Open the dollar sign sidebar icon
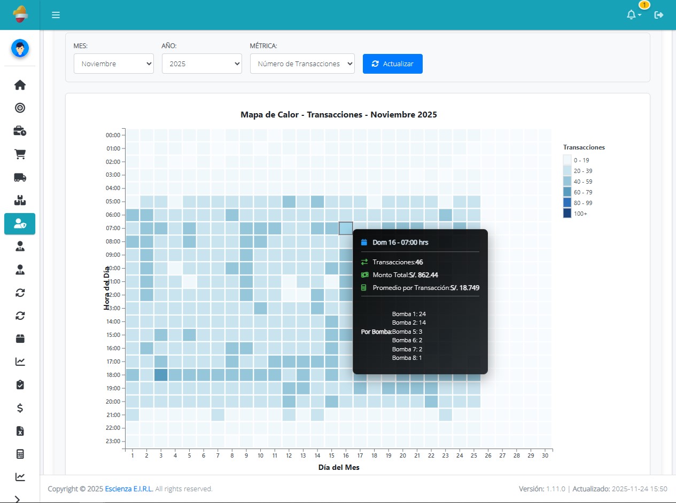 (x=20, y=408)
